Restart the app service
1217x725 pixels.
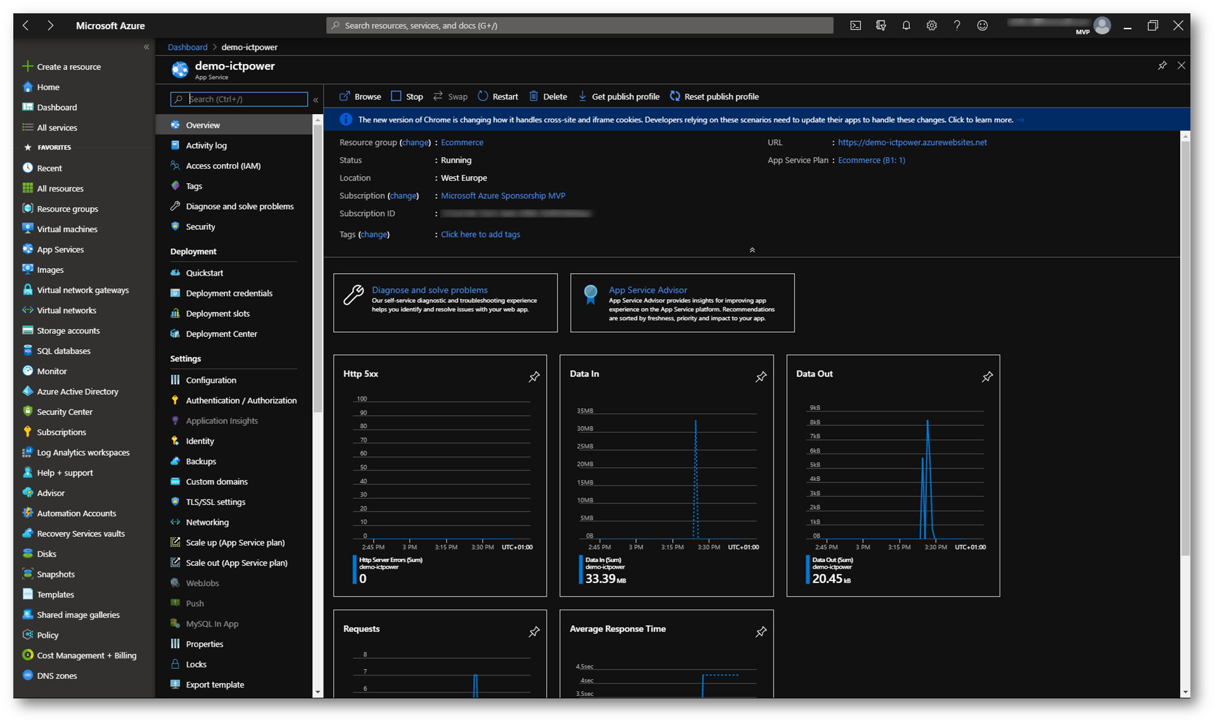[498, 96]
